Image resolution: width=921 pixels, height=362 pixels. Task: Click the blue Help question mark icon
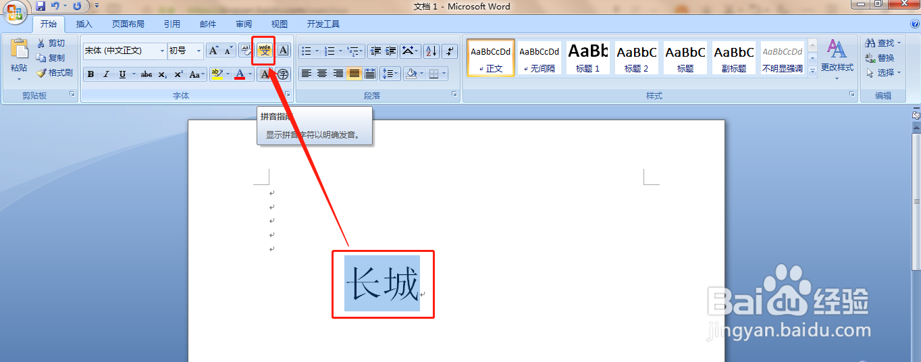[x=914, y=24]
